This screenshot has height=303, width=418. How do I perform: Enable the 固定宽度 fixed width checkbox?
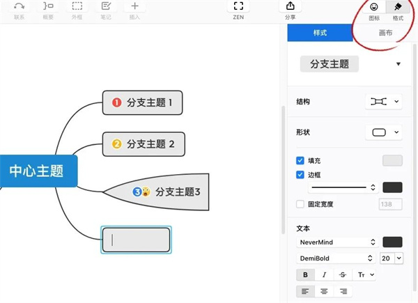click(x=300, y=204)
